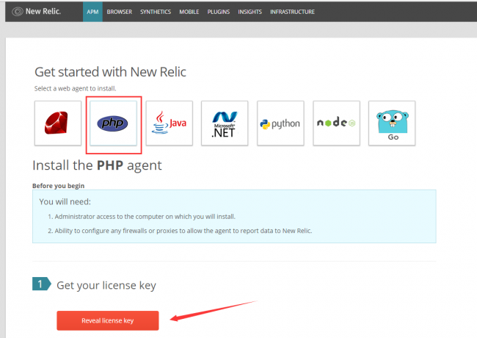The height and width of the screenshot is (338, 477).
Task: Go to the SYNTHETICS tab
Action: [x=156, y=12]
